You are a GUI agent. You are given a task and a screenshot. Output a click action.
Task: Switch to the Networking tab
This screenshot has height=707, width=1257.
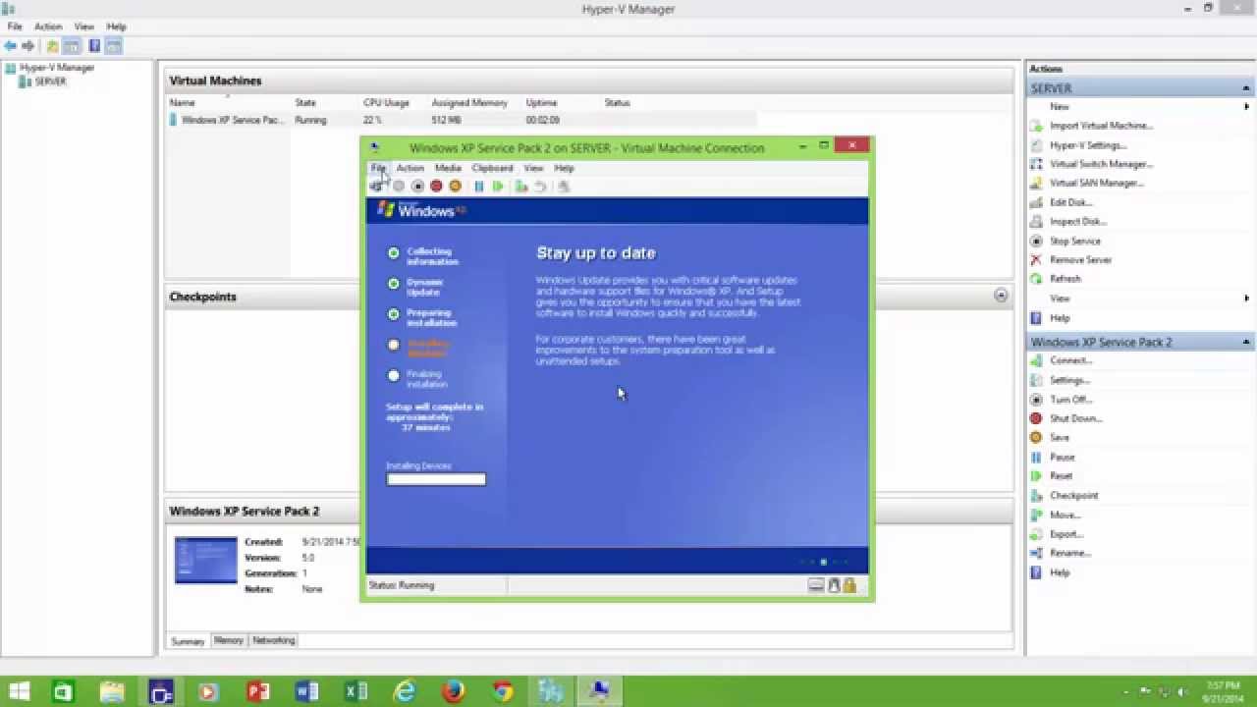tap(273, 640)
